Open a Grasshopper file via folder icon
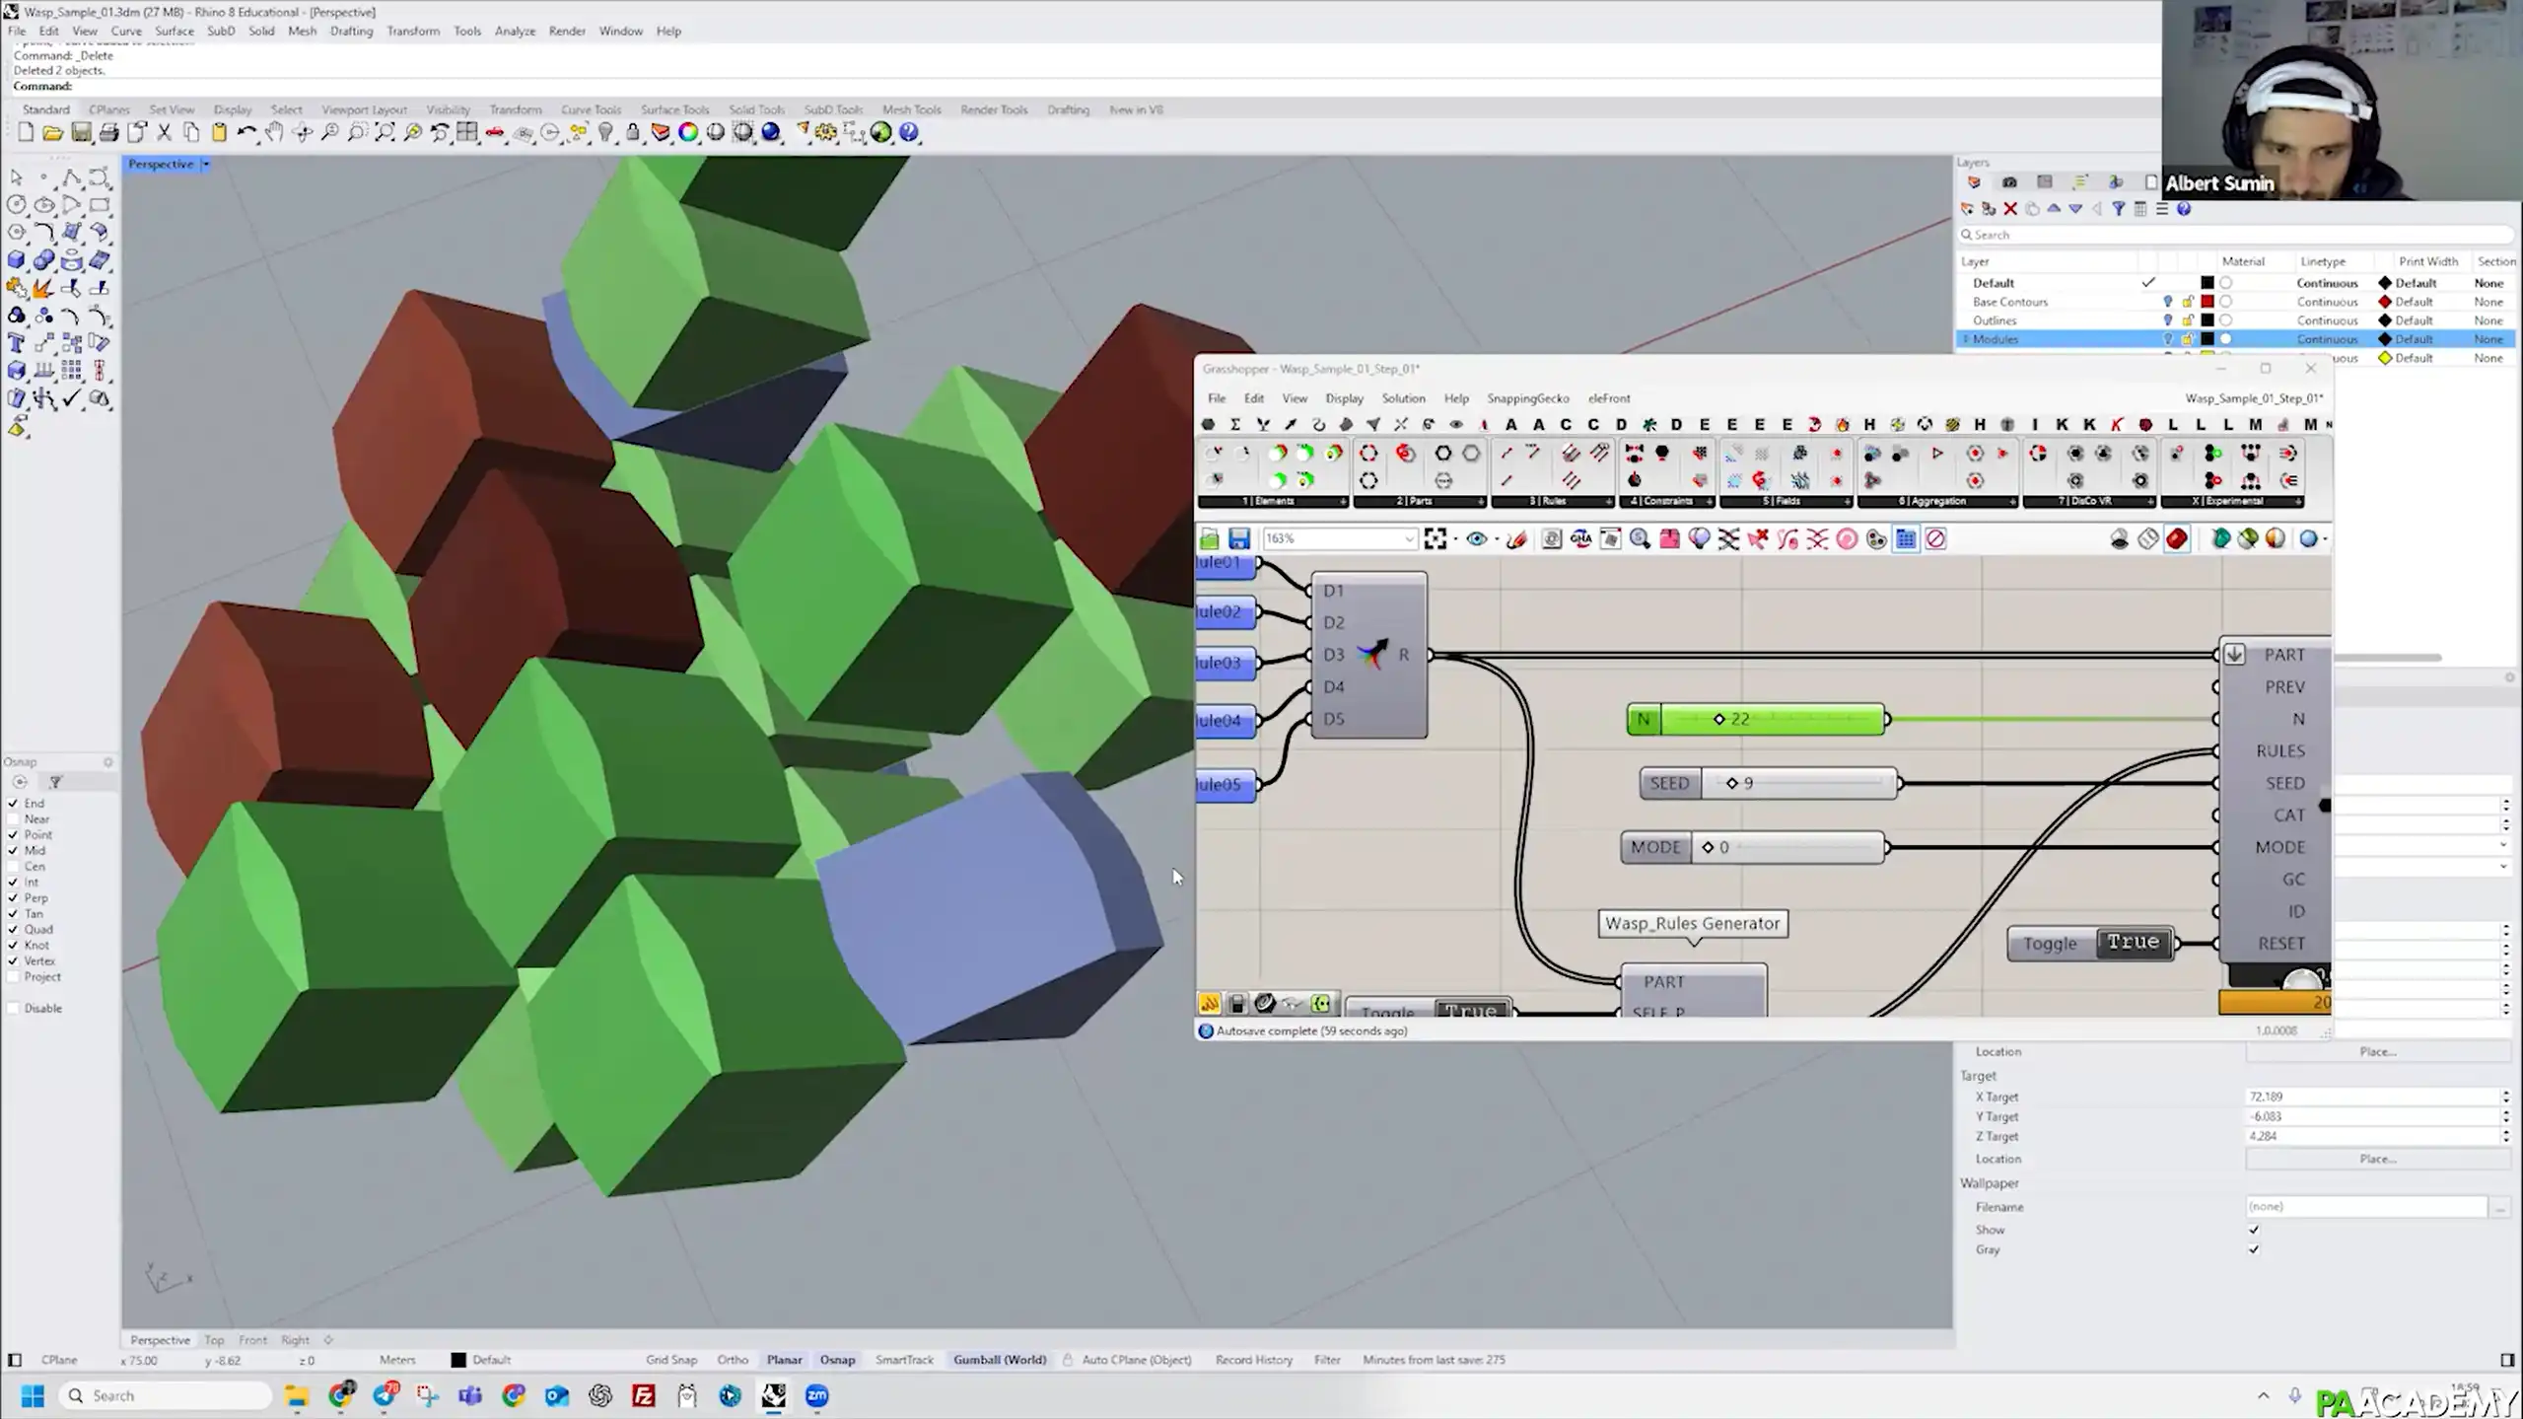 coord(1210,538)
